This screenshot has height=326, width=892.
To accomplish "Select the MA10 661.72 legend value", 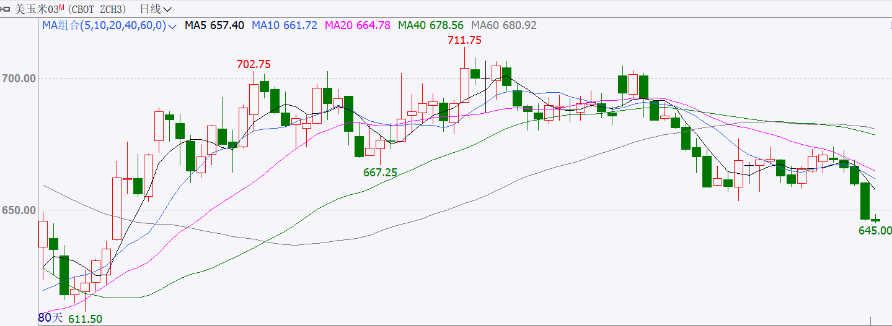I will (285, 25).
